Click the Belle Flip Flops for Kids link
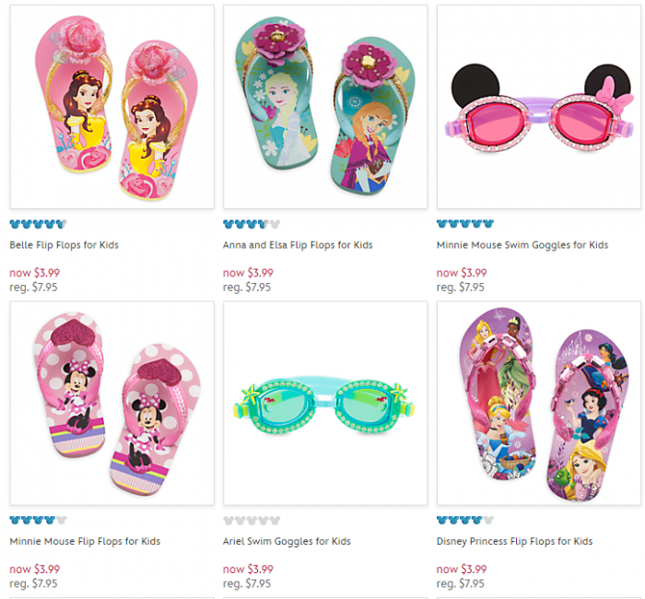This screenshot has width=645, height=599. [64, 245]
